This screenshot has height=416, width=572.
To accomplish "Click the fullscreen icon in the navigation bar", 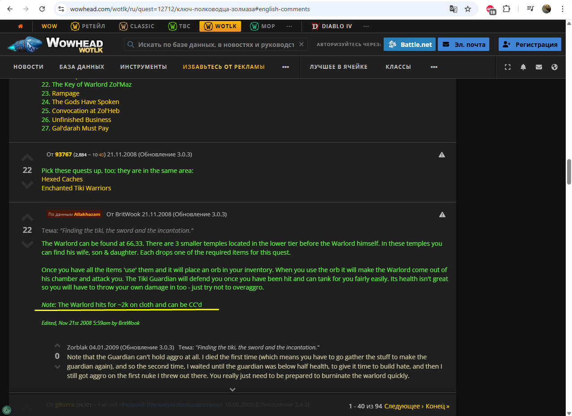I will (508, 67).
